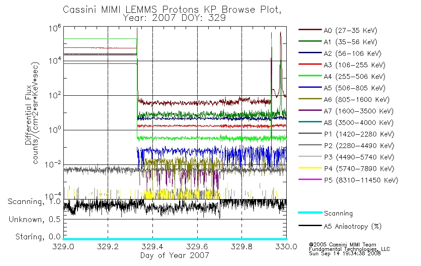
Task: Click the A8 (3500-4000 KeV) legend label
Action: [359, 123]
